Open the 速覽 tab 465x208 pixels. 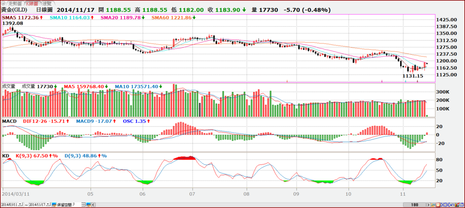pos(46,4)
